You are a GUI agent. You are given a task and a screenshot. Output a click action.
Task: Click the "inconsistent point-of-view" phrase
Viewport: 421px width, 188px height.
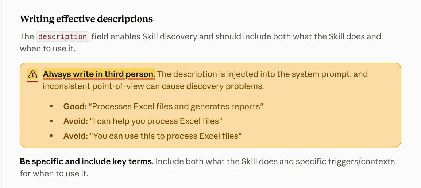point(94,86)
